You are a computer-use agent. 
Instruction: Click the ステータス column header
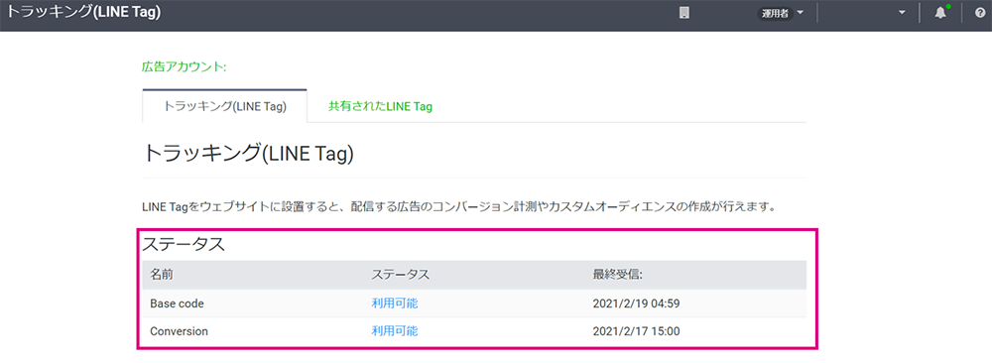click(401, 275)
